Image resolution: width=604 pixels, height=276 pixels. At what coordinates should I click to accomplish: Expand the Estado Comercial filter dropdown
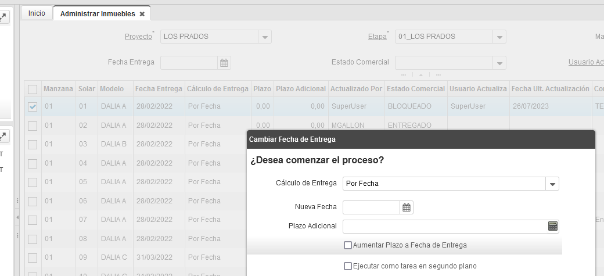pyautogui.click(x=499, y=63)
